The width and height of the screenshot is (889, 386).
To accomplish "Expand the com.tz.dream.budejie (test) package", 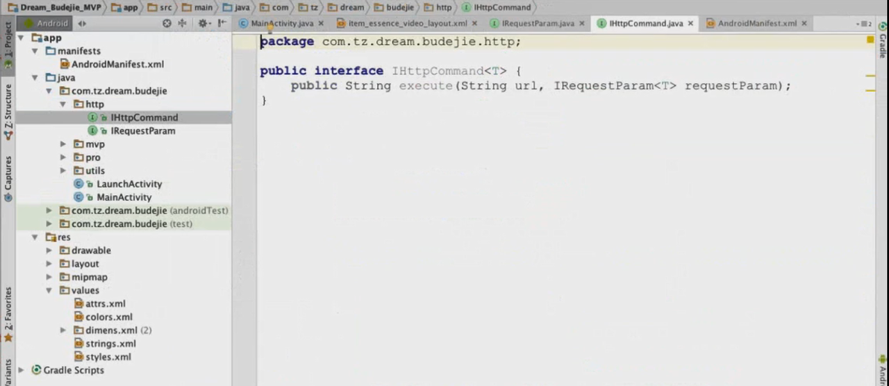I will click(x=49, y=224).
